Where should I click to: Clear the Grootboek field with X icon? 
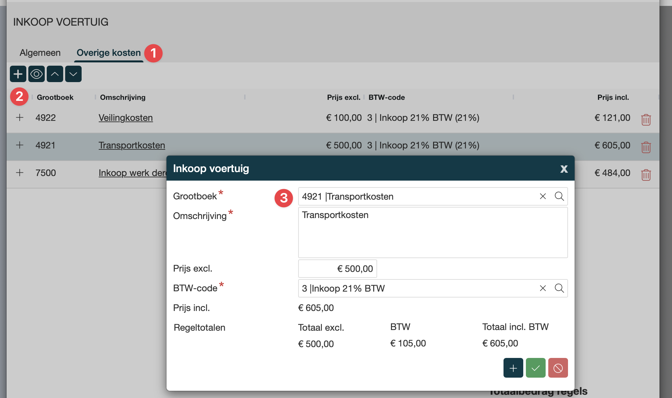[x=543, y=196]
